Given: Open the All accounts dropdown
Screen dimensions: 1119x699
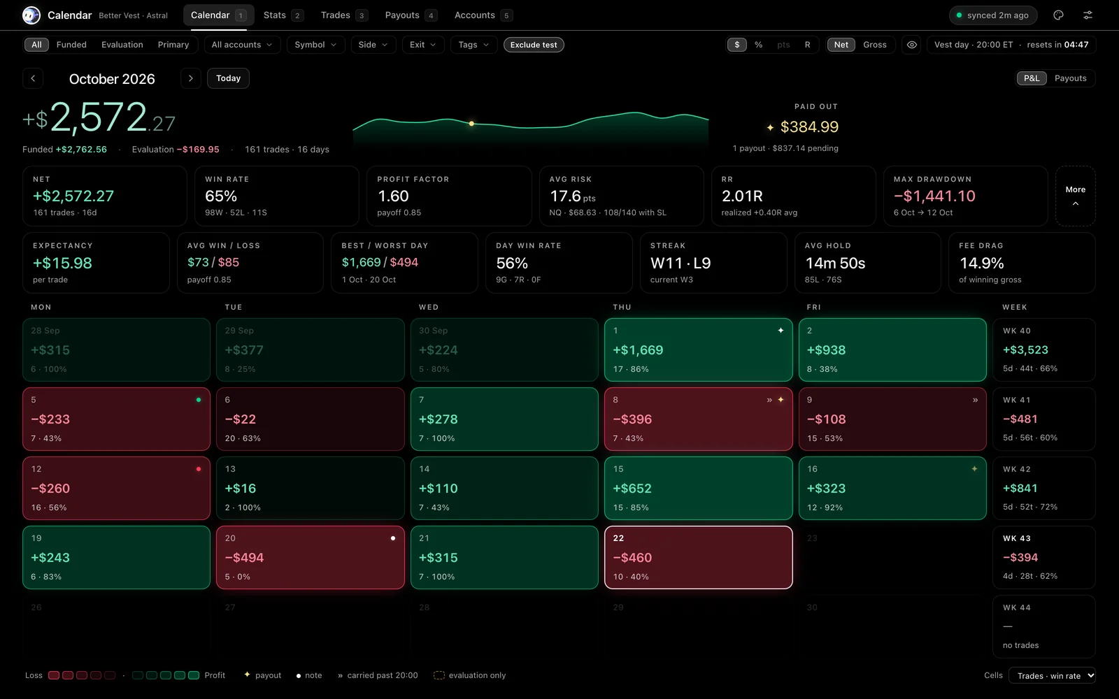Looking at the screenshot, I should [x=242, y=45].
